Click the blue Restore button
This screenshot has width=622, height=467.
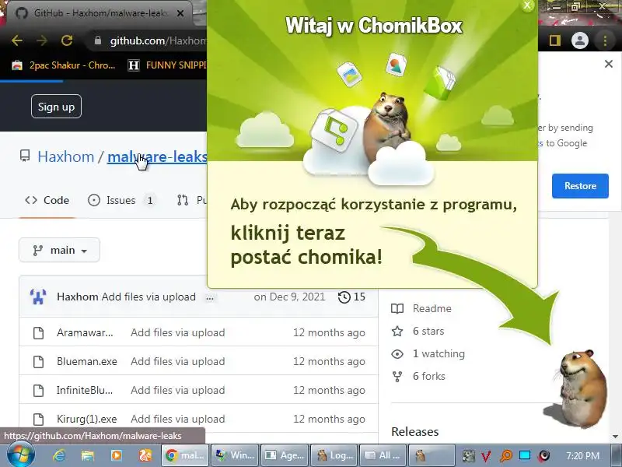point(580,186)
